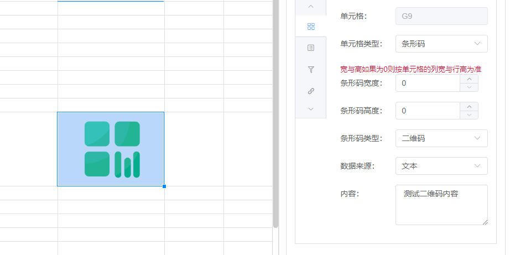The image size is (510, 255).
Task: Open the grid cell-properties tab icon
Action: [311, 27]
